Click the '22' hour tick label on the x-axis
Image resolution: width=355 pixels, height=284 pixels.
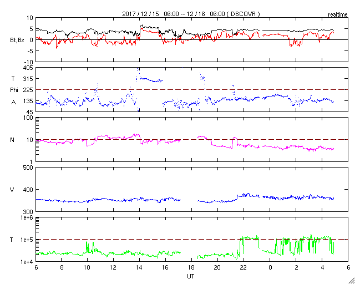244,268
